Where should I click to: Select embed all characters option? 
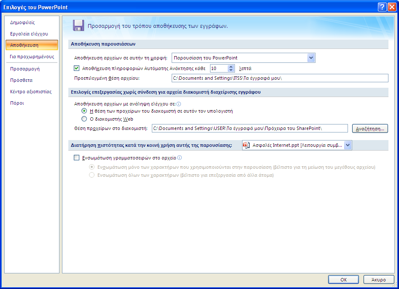pyautogui.click(x=92, y=175)
